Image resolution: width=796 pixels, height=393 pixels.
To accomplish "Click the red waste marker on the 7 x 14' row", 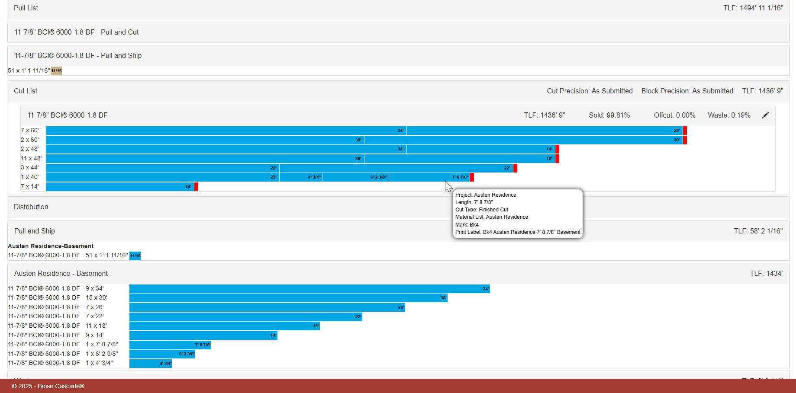I will point(196,187).
